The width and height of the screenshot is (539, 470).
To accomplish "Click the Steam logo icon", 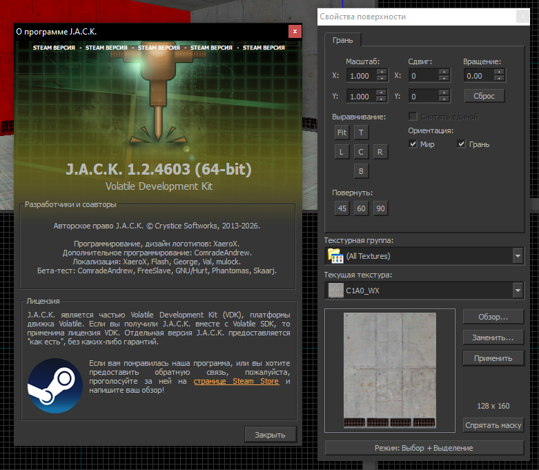I will (55, 385).
